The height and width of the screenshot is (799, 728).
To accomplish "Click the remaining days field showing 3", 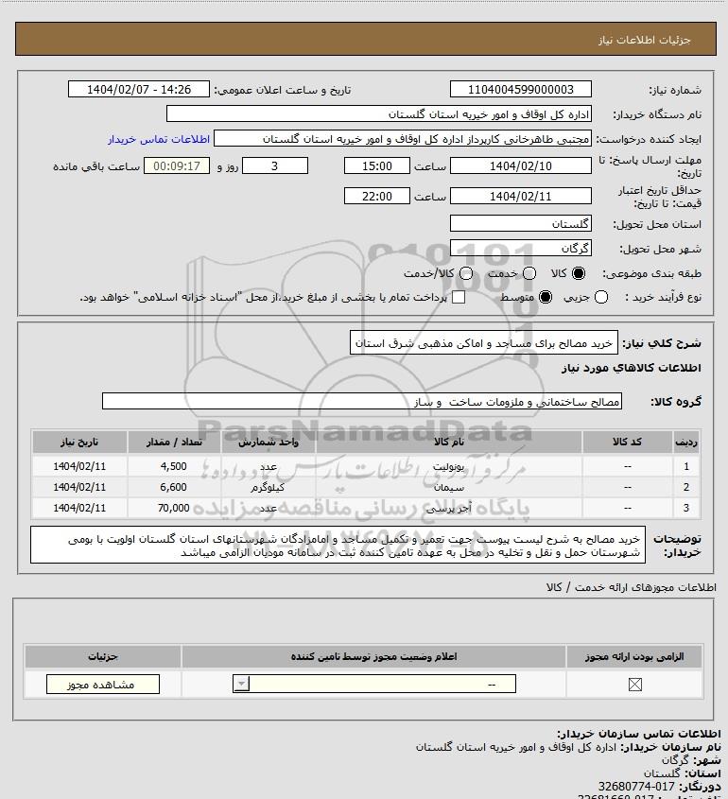I will tap(274, 165).
